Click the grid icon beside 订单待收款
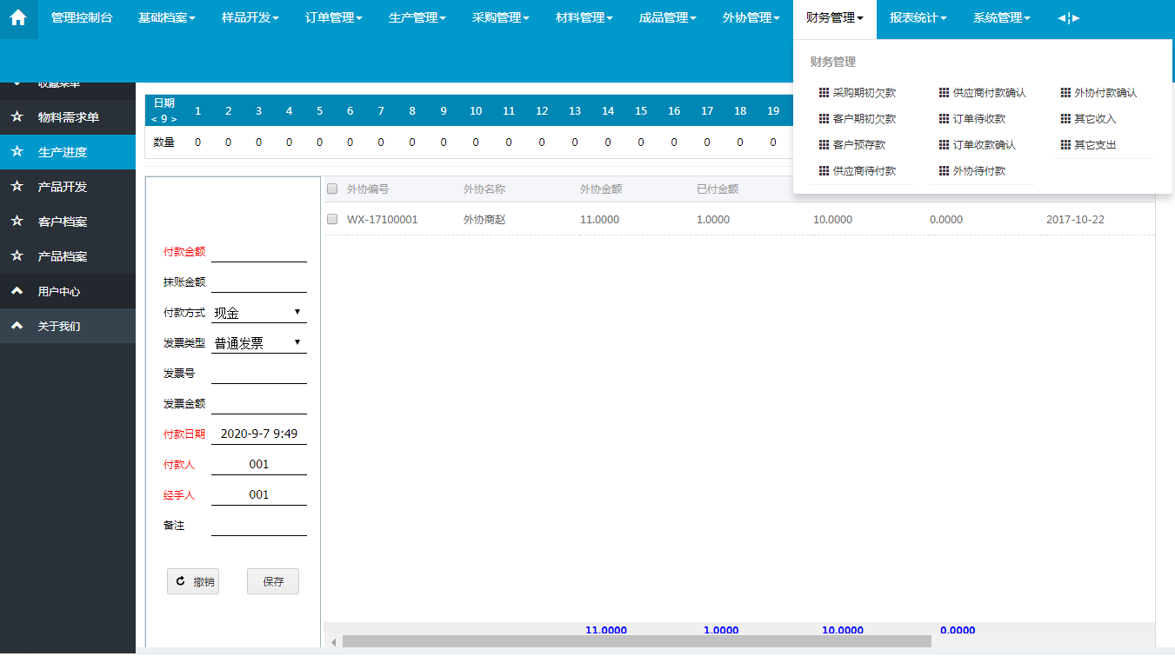 pyautogui.click(x=945, y=119)
